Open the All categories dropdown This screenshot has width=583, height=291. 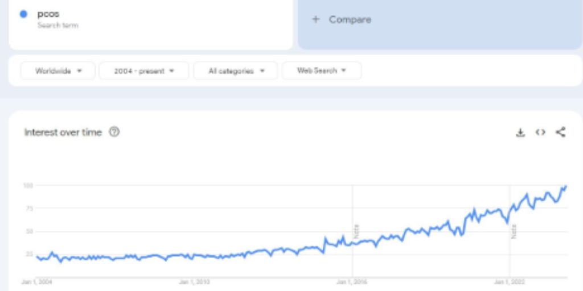click(236, 71)
